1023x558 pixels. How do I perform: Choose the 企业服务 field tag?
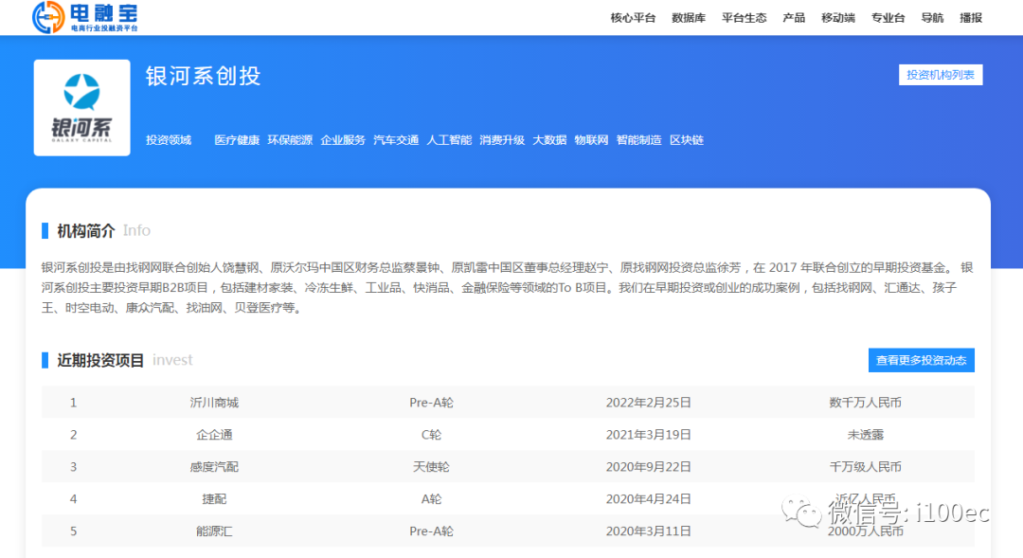[x=343, y=140]
